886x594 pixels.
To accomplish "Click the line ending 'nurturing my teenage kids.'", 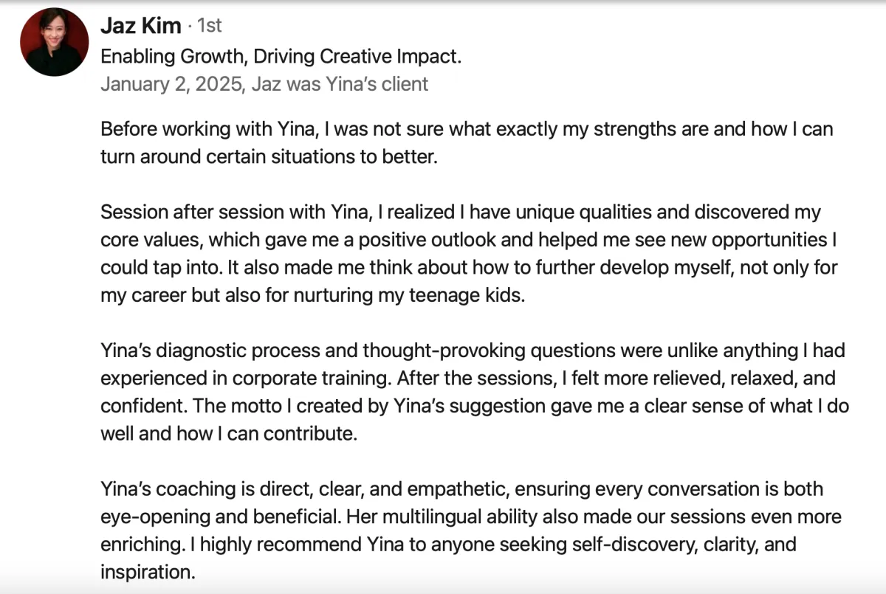I will point(312,295).
